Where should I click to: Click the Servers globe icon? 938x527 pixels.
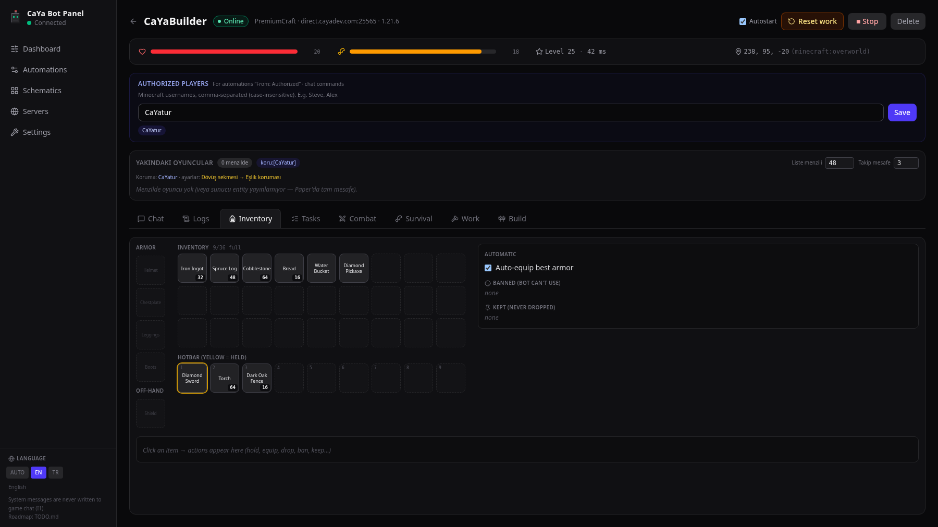[x=15, y=111]
